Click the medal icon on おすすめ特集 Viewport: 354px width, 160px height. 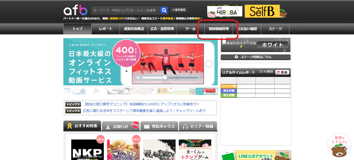point(70,126)
